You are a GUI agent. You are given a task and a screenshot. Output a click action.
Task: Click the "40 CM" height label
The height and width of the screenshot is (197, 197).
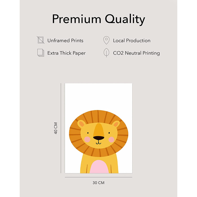click(x=56, y=128)
